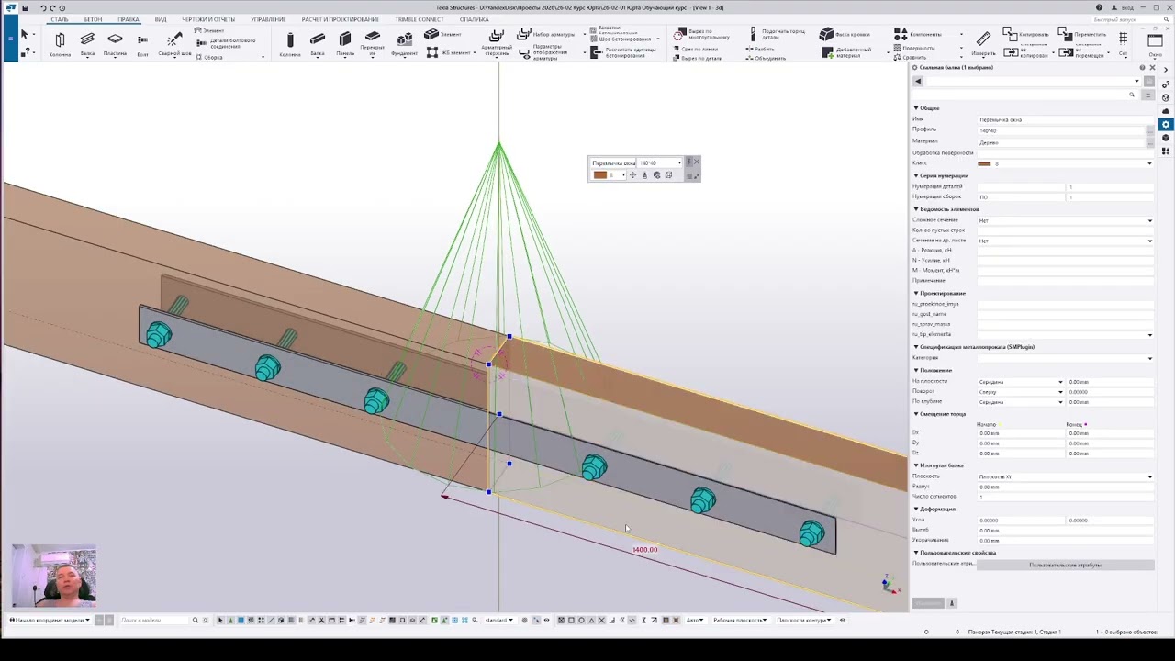Image resolution: width=1175 pixels, height=661 pixels.
Task: Click the brown swatch on contextual toolbar
Action: pyautogui.click(x=599, y=175)
